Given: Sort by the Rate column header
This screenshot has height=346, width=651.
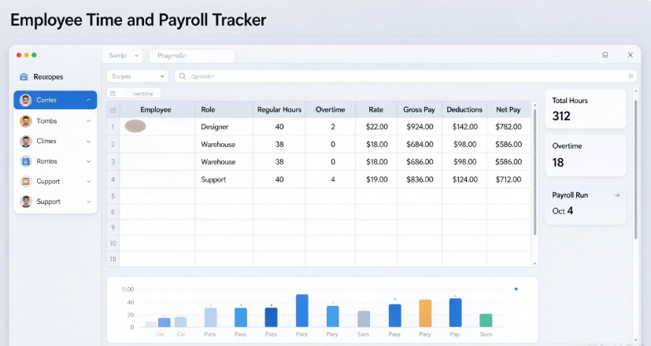Looking at the screenshot, I should 375,109.
